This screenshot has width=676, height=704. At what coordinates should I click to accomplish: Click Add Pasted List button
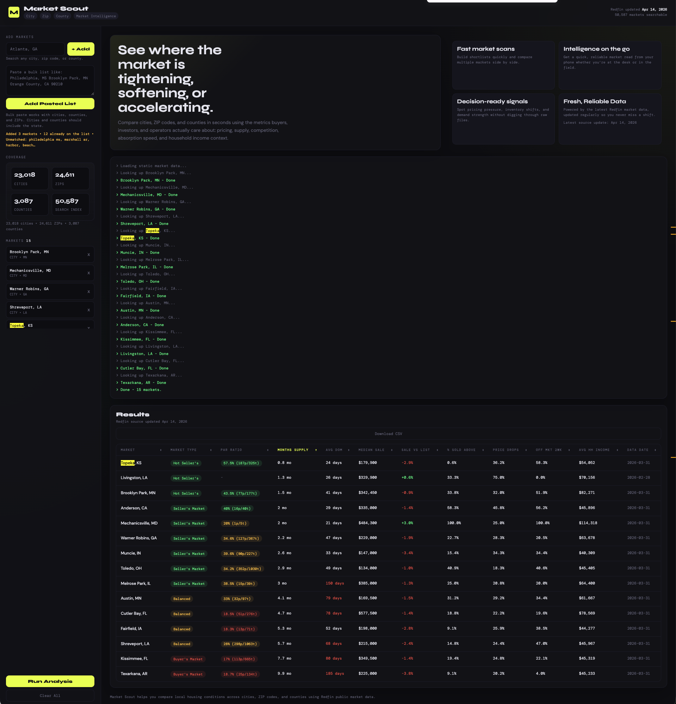click(50, 103)
